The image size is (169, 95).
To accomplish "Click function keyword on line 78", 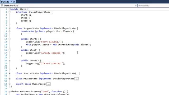I will point(57,92).
